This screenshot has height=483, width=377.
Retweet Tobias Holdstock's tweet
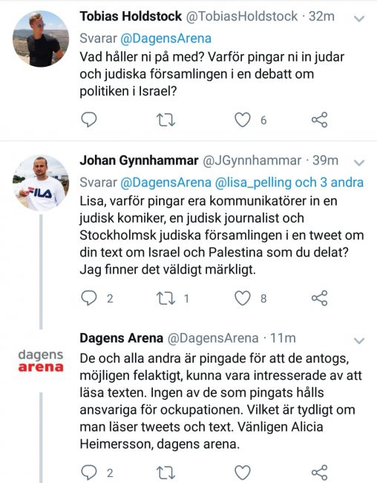[166, 120]
